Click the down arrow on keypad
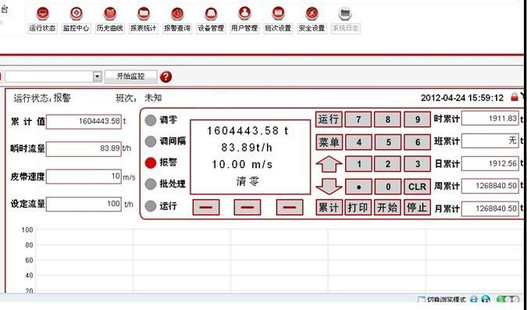Screen dimensions: 527x310 pyautogui.click(x=329, y=187)
